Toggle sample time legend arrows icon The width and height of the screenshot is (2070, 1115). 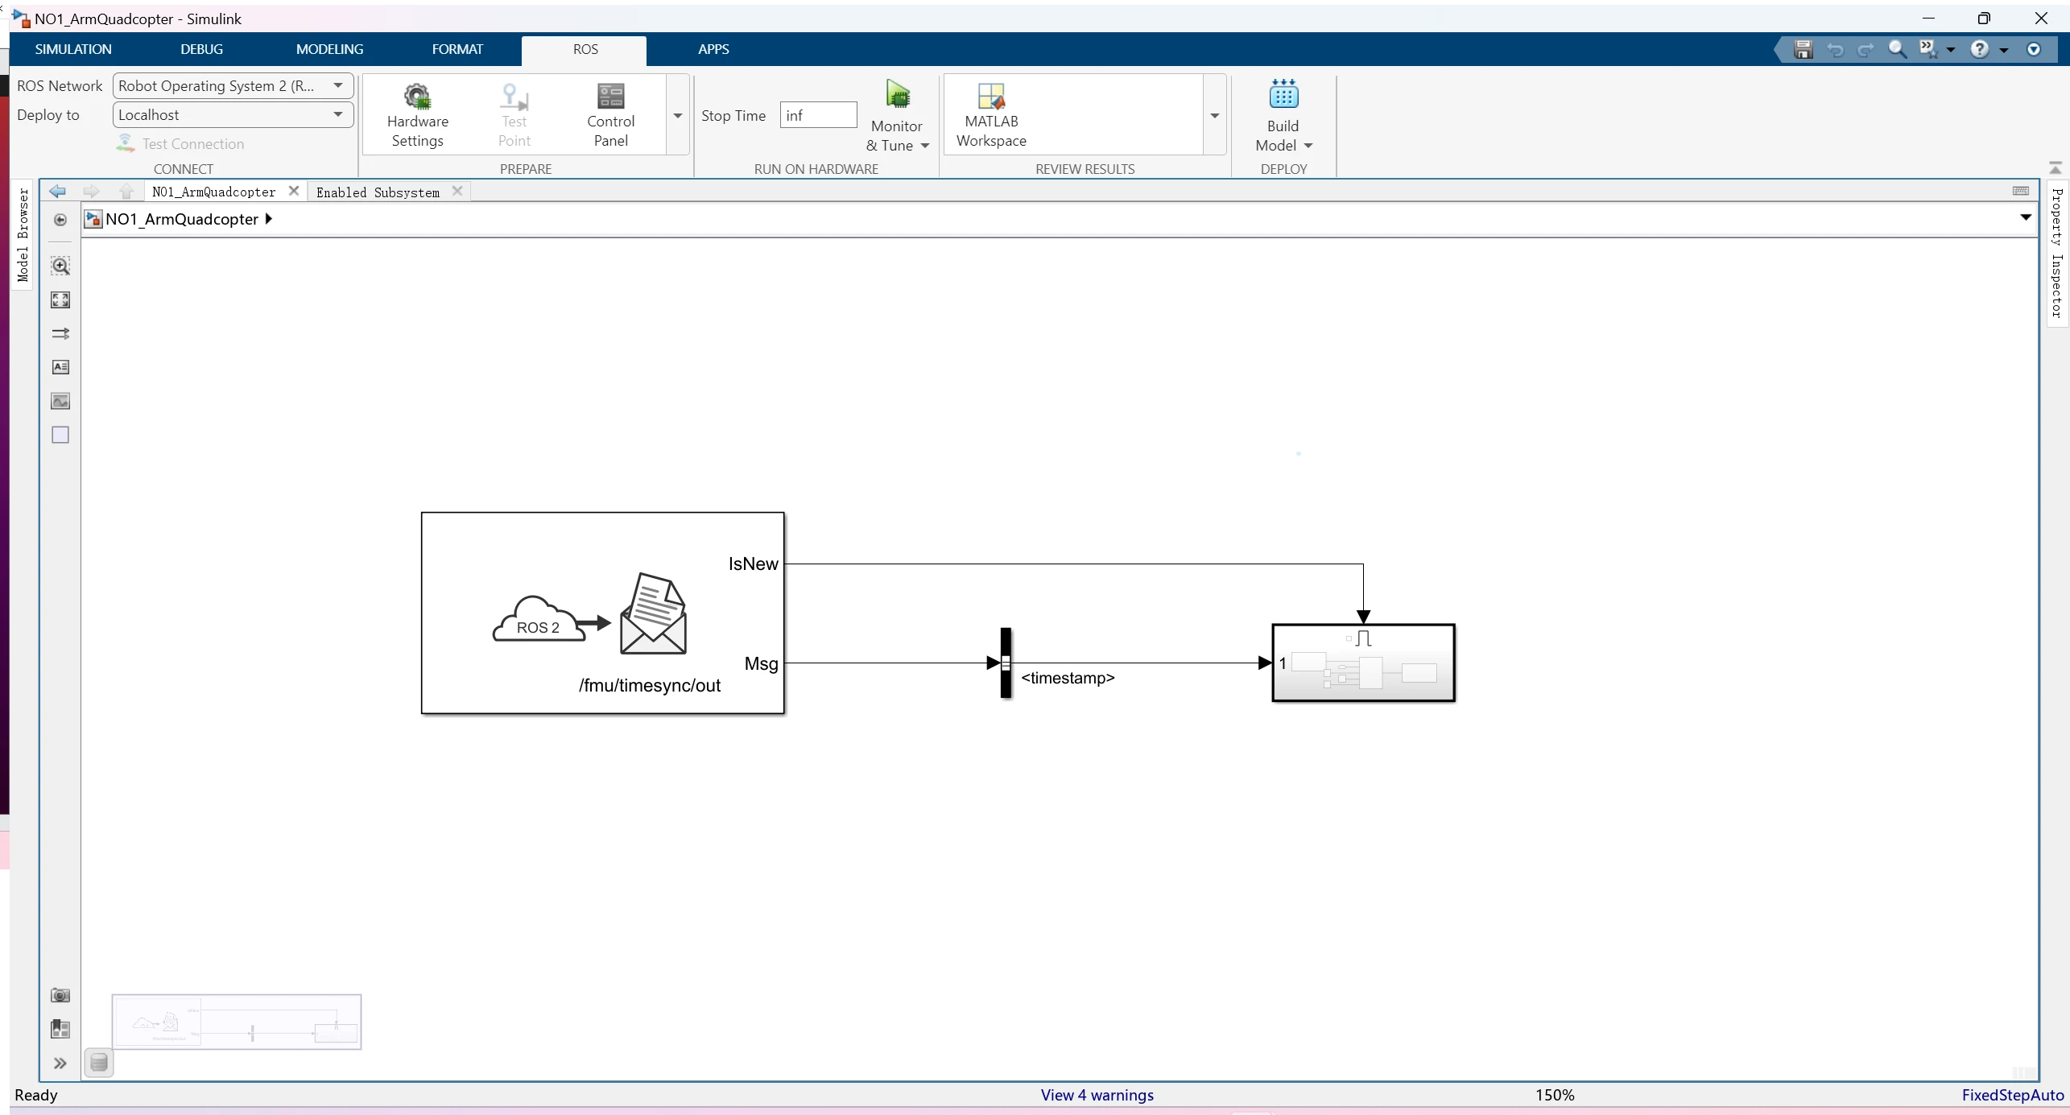[x=60, y=333]
